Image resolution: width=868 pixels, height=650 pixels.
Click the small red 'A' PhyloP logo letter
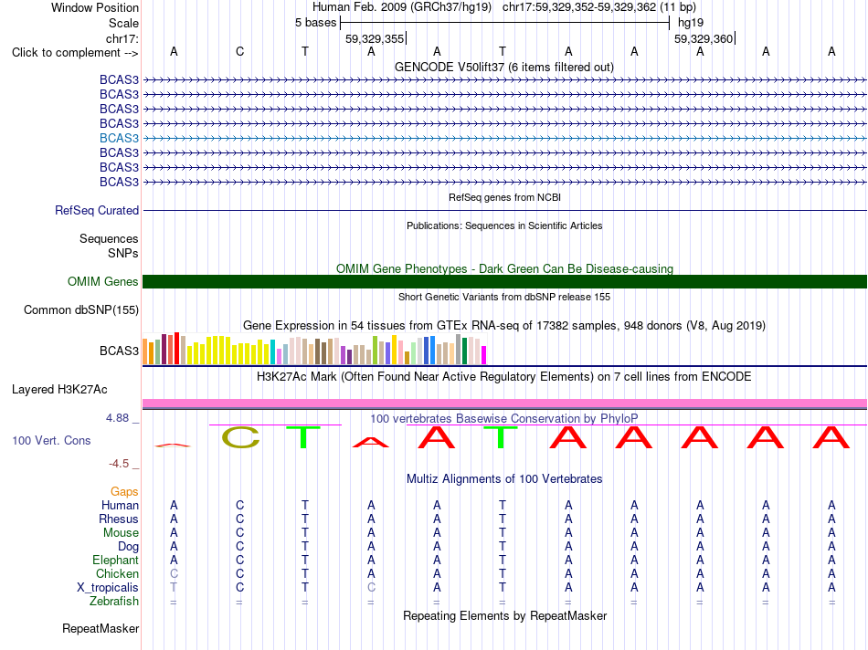click(x=371, y=442)
